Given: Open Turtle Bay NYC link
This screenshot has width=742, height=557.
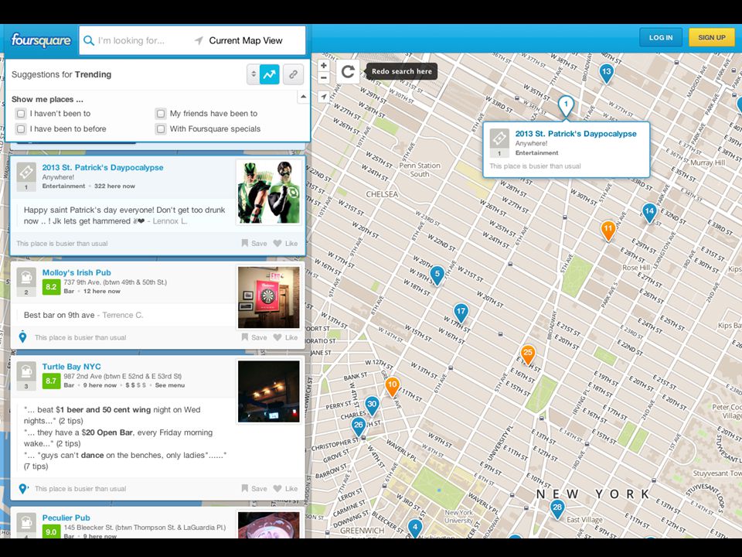Looking at the screenshot, I should click(71, 367).
